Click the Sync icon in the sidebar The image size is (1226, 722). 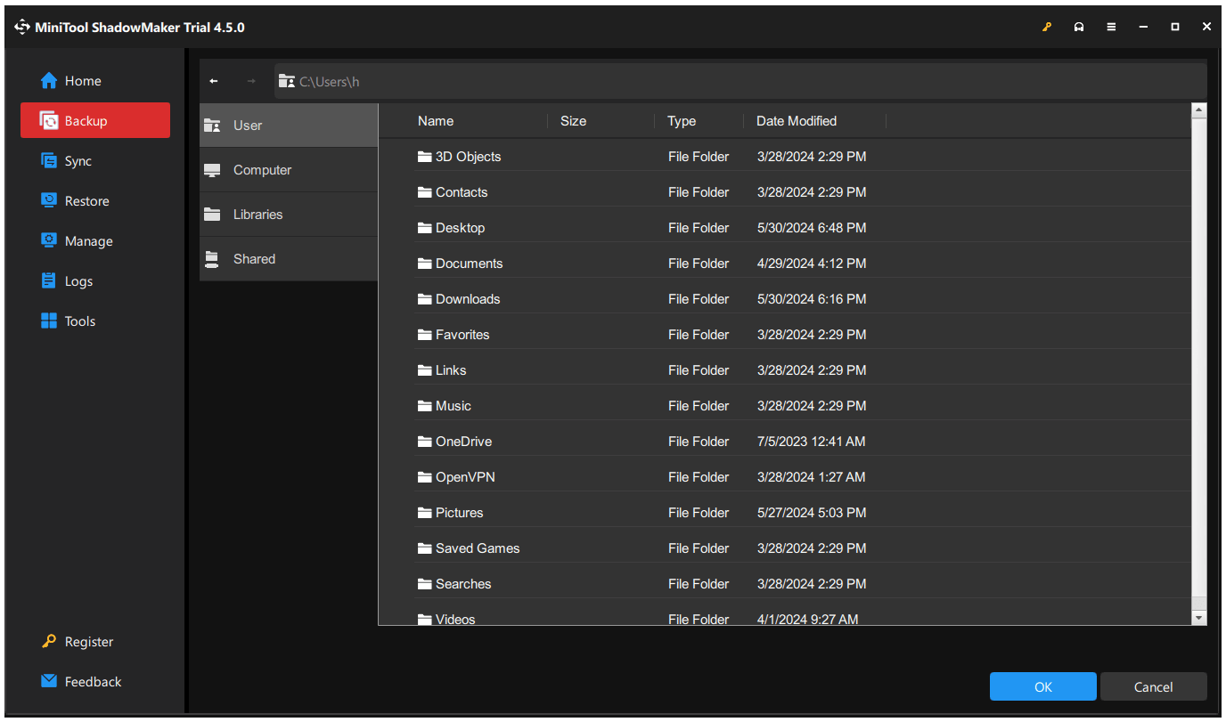(x=49, y=161)
